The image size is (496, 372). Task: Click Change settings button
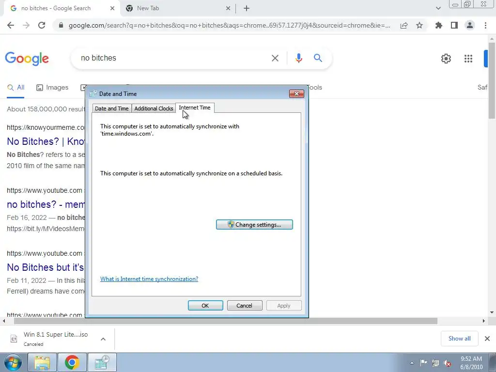point(254,225)
